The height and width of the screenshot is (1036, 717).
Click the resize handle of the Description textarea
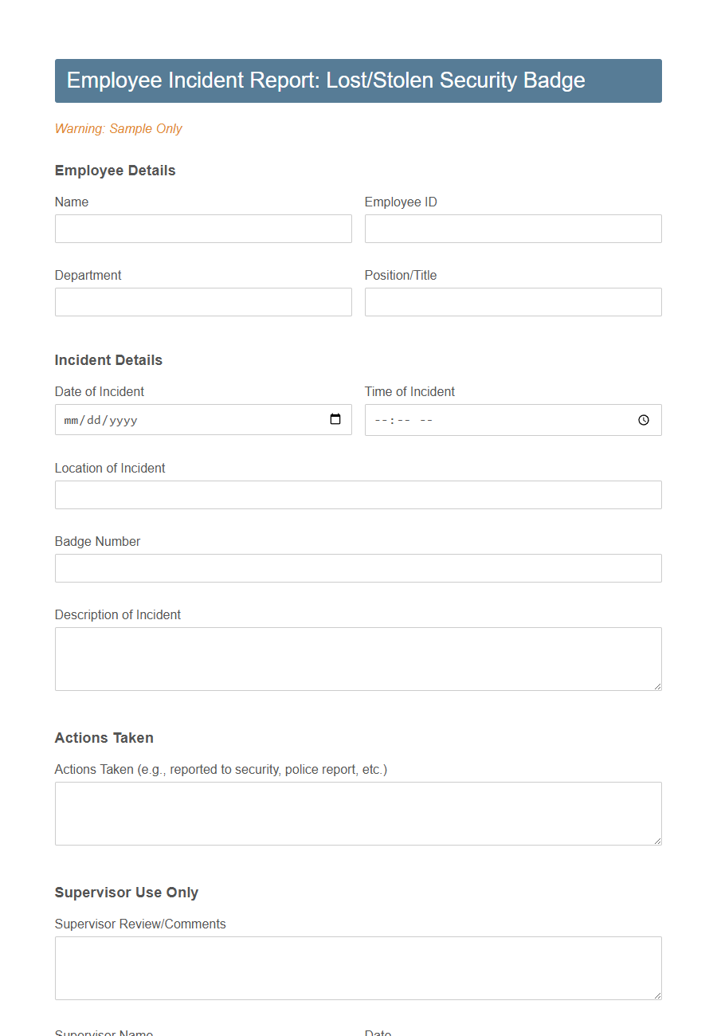point(658,688)
